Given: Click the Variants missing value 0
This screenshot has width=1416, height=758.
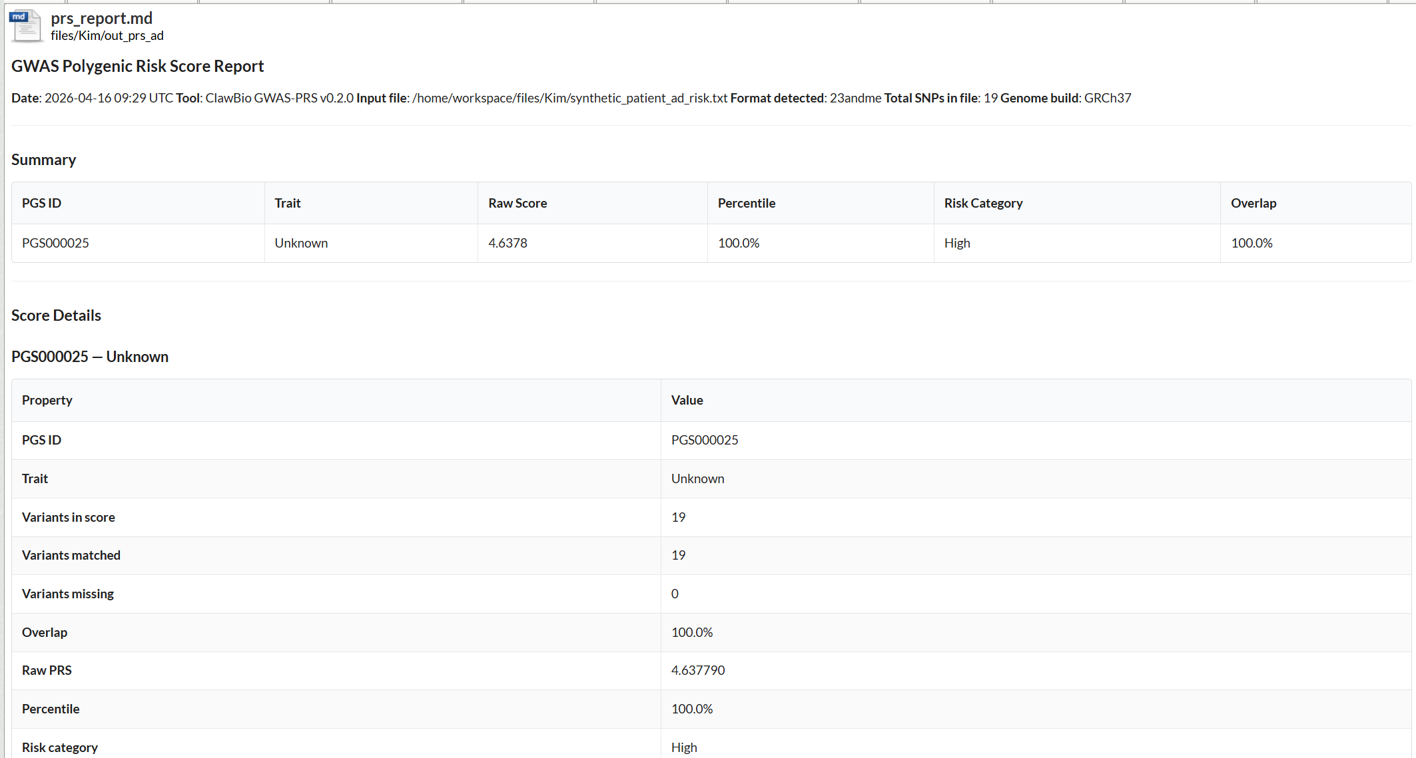Looking at the screenshot, I should (675, 594).
